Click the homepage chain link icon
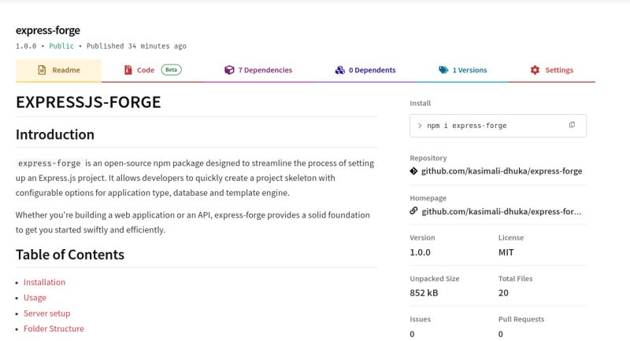The height and width of the screenshot is (341, 630). [x=413, y=211]
